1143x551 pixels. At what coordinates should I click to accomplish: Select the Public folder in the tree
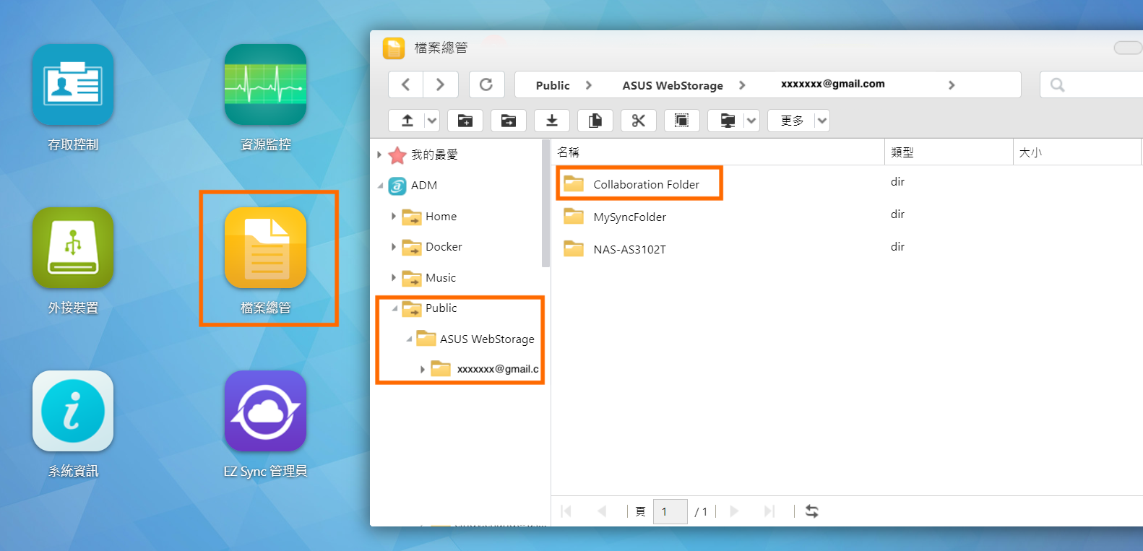coord(441,308)
